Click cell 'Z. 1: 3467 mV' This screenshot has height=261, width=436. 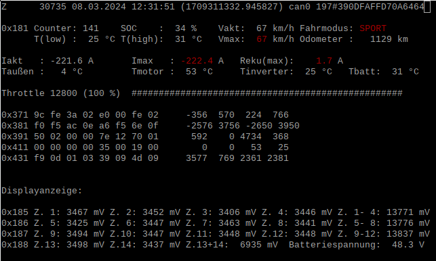point(69,212)
